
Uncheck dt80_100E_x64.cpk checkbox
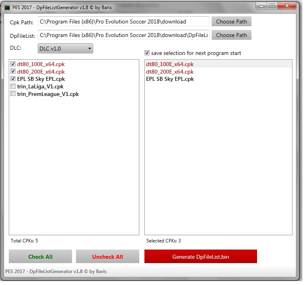click(13, 64)
